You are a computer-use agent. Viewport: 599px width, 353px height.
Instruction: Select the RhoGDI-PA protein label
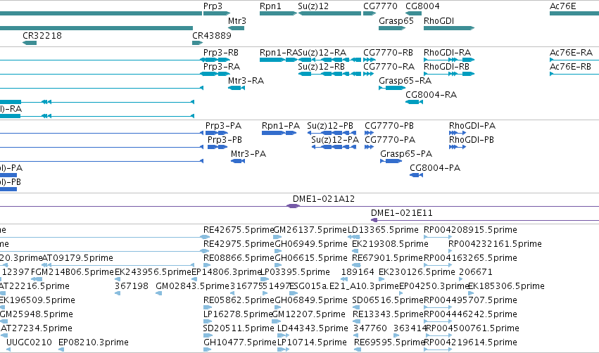(x=472, y=126)
